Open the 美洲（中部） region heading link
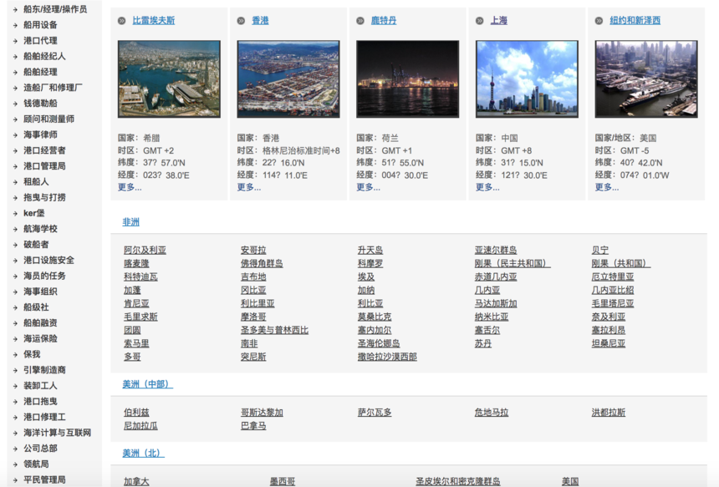Screen dimensions: 719x487 pos(148,384)
